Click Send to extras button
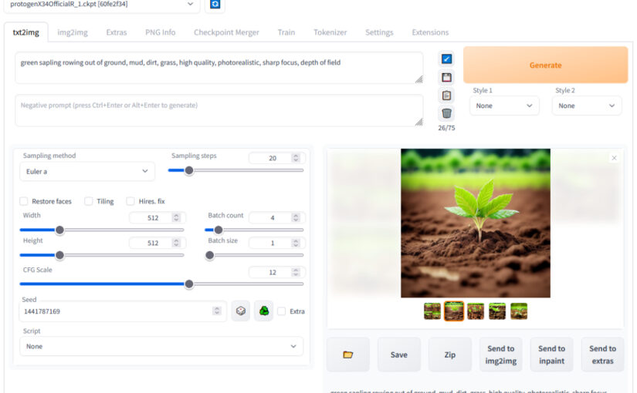637x393 pixels. point(602,354)
